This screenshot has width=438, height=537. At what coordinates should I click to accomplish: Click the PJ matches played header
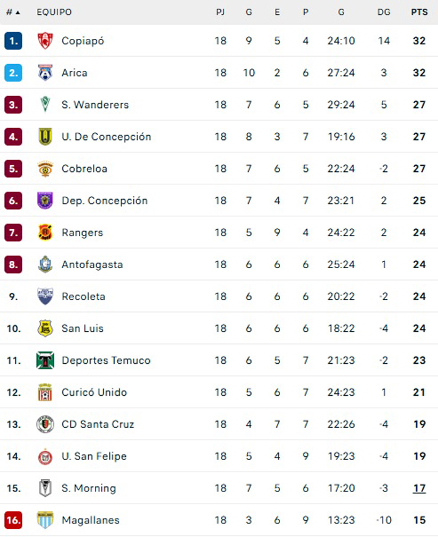tap(220, 12)
